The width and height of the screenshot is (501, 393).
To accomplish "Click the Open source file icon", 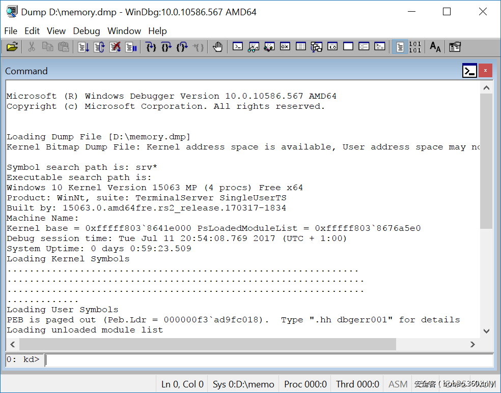I will tap(12, 47).
